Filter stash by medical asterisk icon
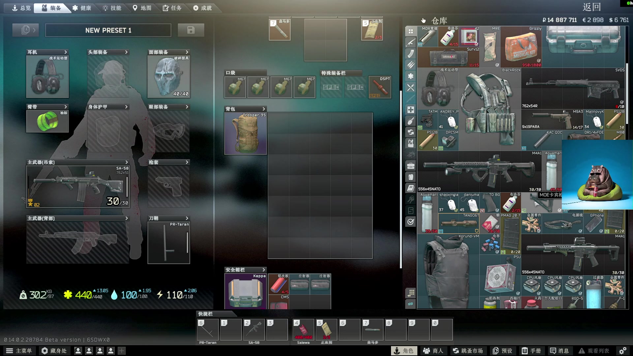 (410, 76)
